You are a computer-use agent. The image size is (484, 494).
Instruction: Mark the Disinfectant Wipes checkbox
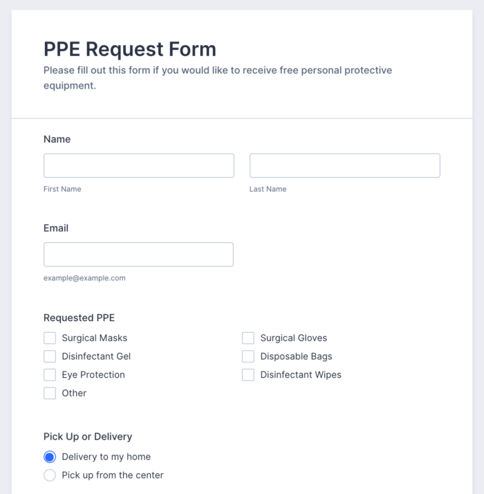248,375
